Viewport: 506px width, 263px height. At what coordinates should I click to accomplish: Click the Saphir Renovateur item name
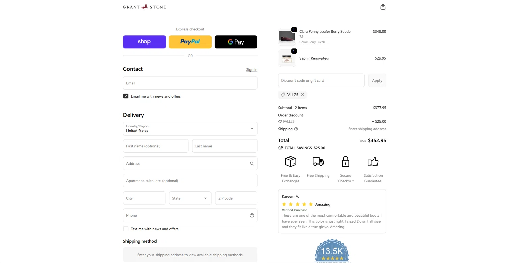314,58
